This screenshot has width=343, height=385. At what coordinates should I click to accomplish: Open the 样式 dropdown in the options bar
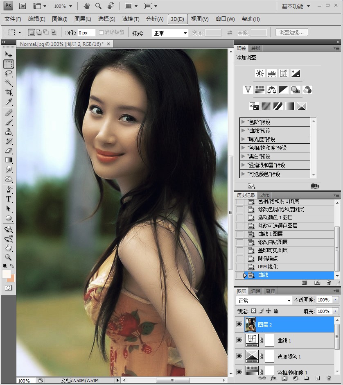[170, 33]
